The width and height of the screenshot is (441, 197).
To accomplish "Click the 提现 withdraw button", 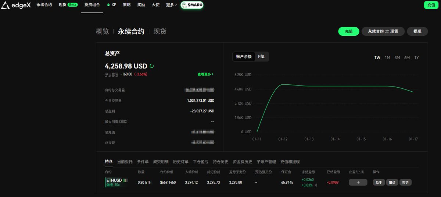I will tap(417, 31).
